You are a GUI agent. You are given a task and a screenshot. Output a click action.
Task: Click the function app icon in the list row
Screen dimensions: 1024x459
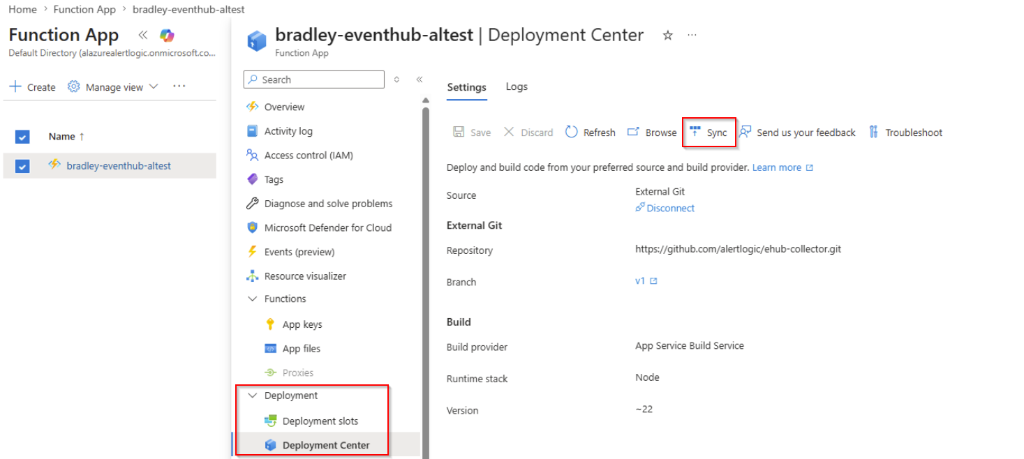[54, 165]
